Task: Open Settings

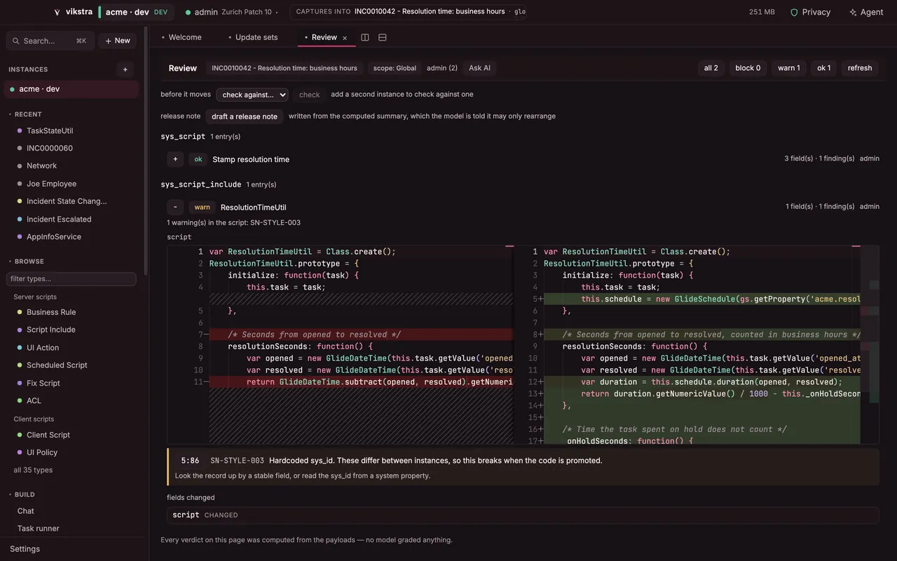Action: [25, 549]
